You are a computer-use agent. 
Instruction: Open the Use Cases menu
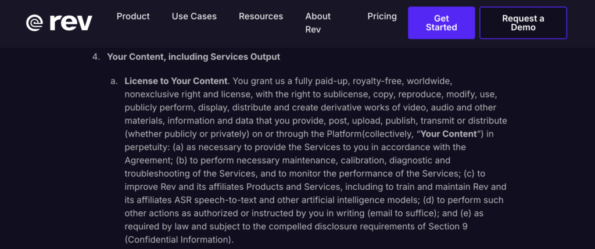[194, 16]
